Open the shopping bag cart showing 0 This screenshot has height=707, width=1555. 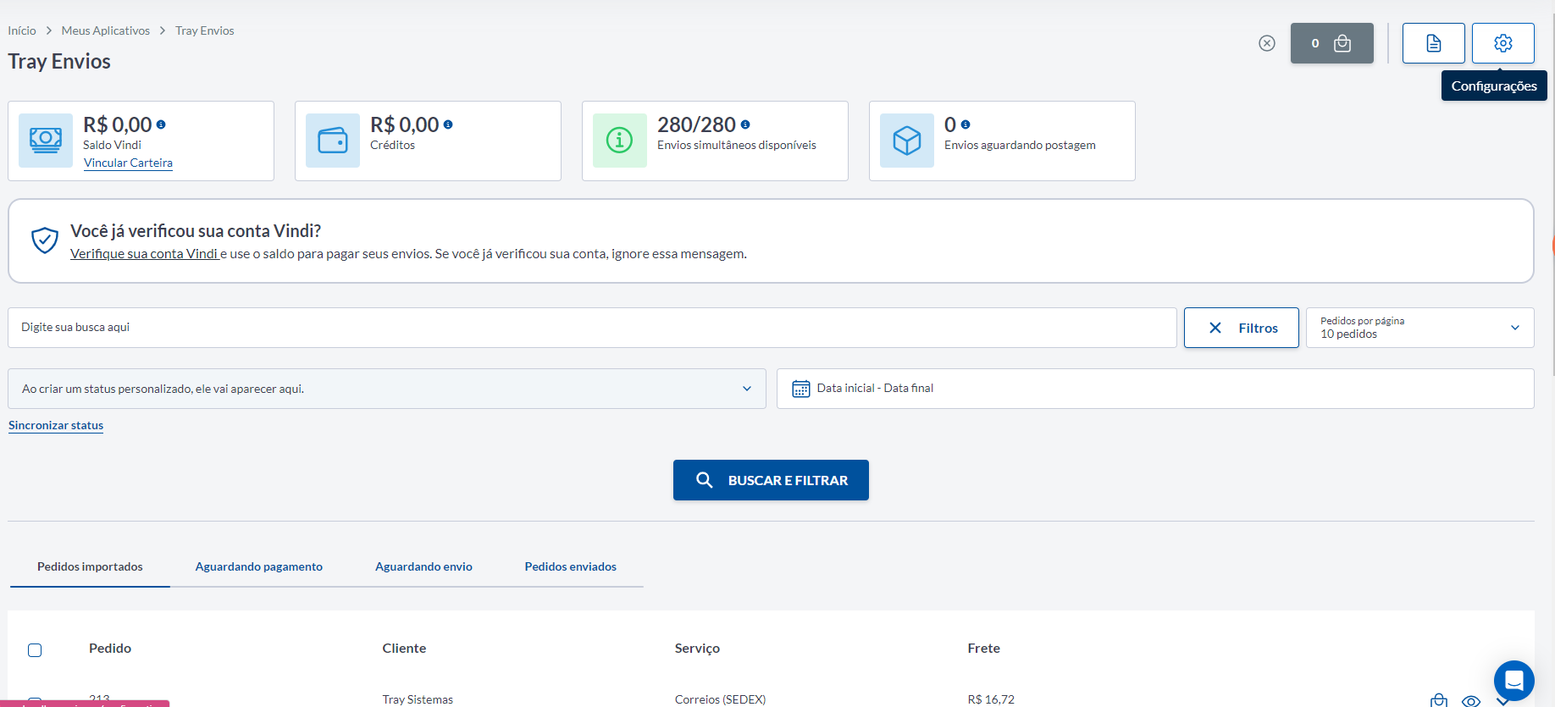click(x=1331, y=43)
